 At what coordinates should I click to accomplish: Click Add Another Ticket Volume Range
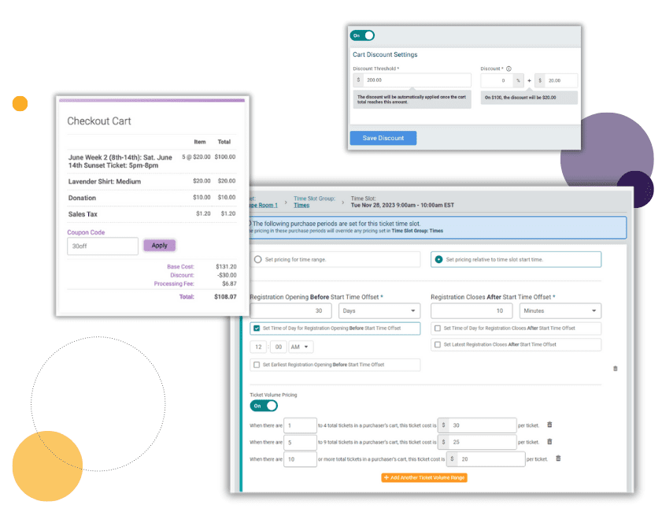pos(424,477)
